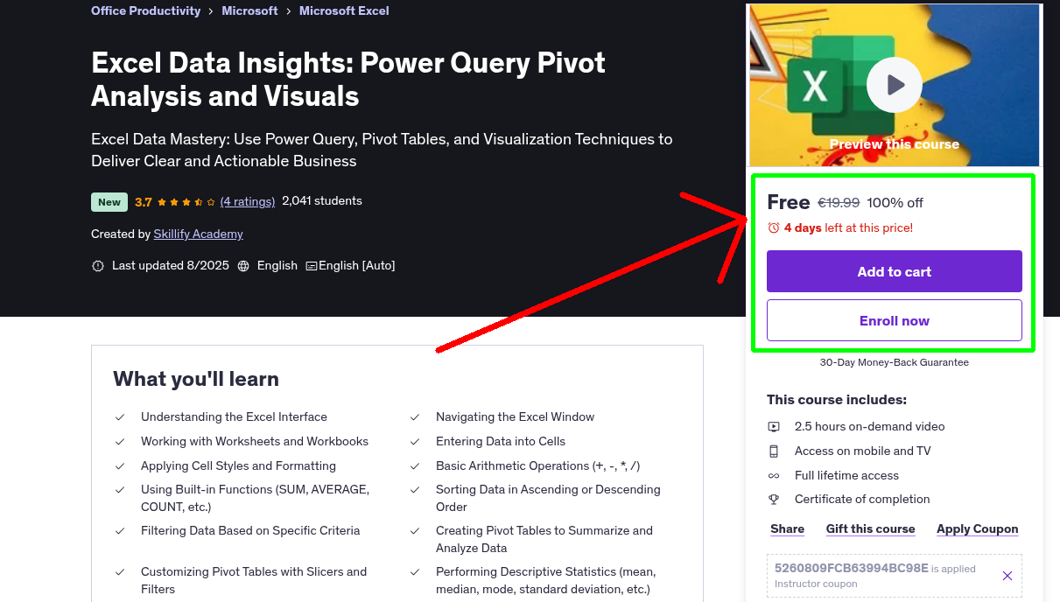Click the star rating icons
Screen dimensions: 1060x602
[186, 202]
